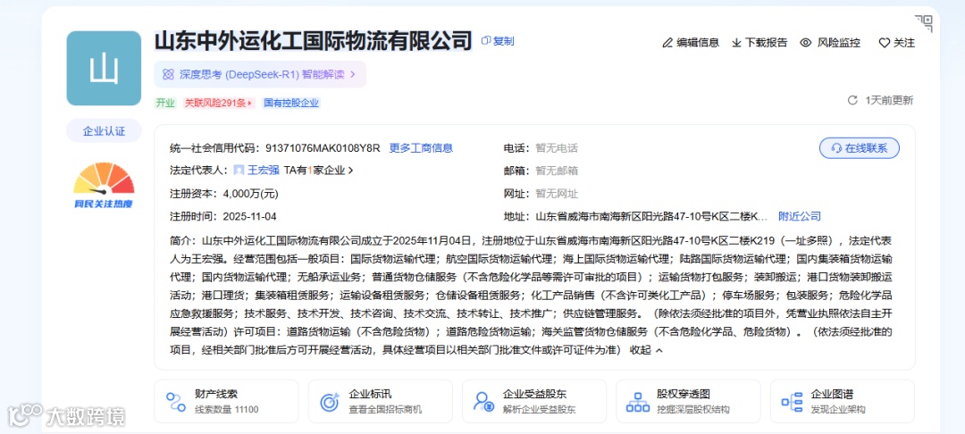Click the 企业图谱 structure icon

click(792, 402)
